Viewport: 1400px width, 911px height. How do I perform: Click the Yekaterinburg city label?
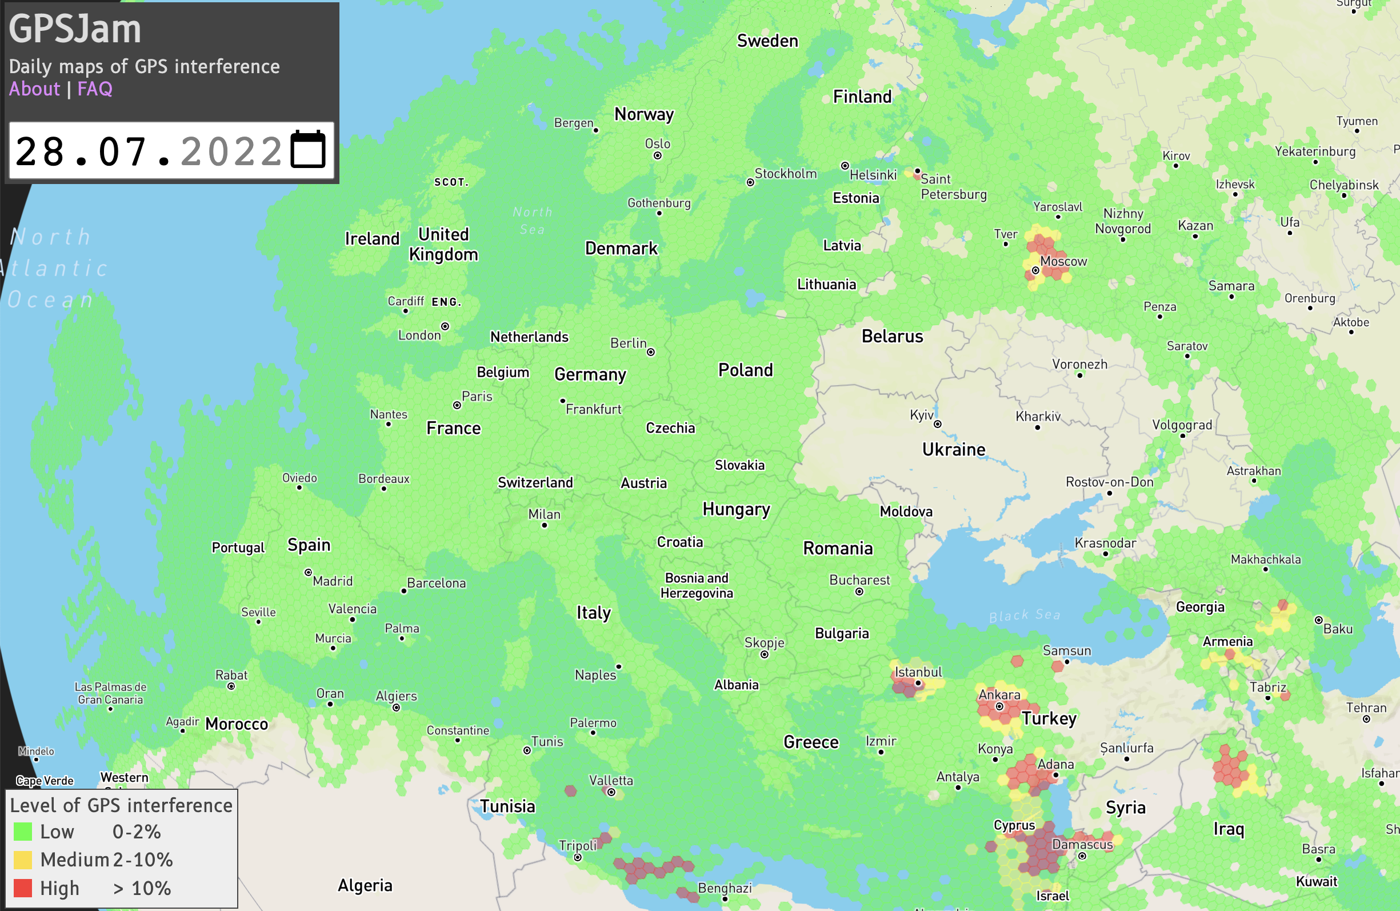tap(1315, 151)
